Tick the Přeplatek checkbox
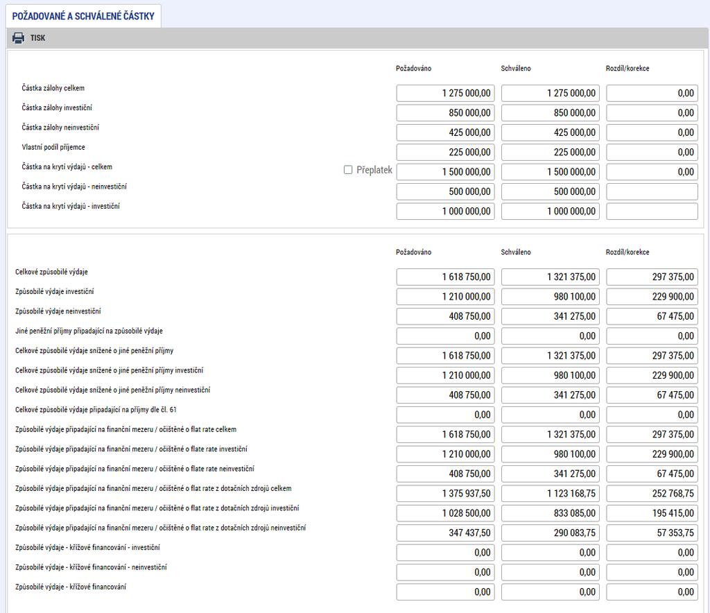Viewport: 710px width, 613px height. click(348, 170)
